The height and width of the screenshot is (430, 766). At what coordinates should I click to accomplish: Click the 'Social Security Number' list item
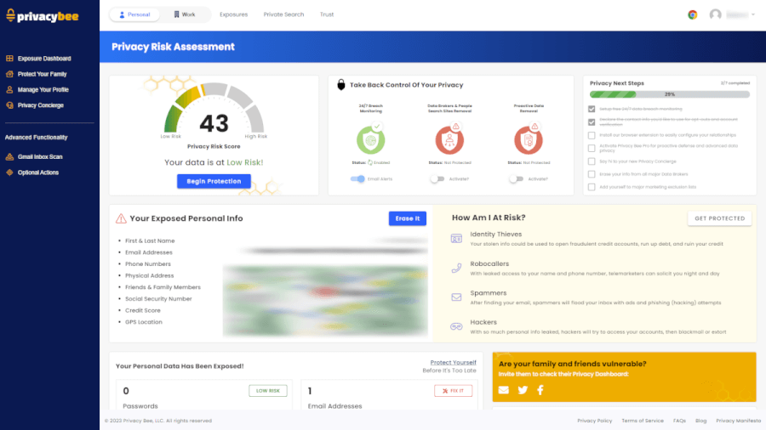pos(158,299)
